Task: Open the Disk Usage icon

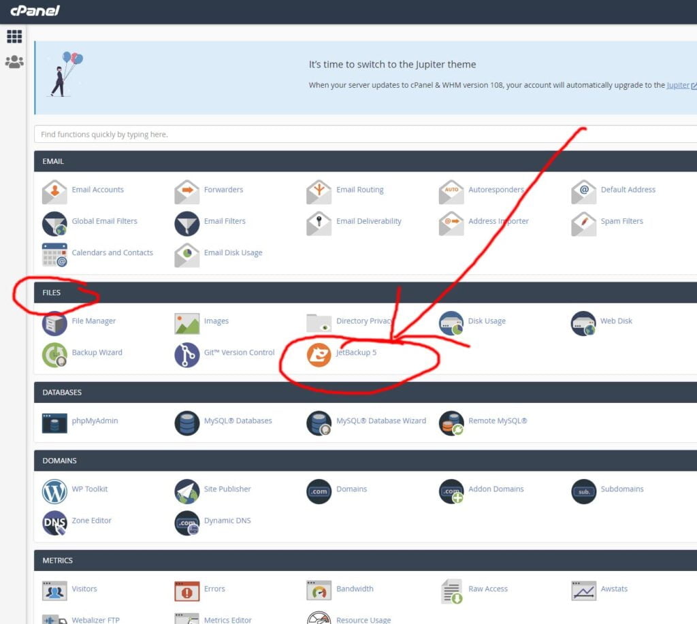Action: tap(451, 323)
